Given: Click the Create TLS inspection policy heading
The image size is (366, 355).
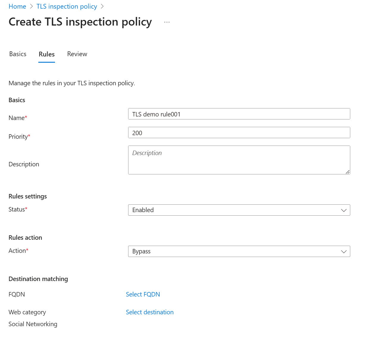Looking at the screenshot, I should [x=80, y=22].
